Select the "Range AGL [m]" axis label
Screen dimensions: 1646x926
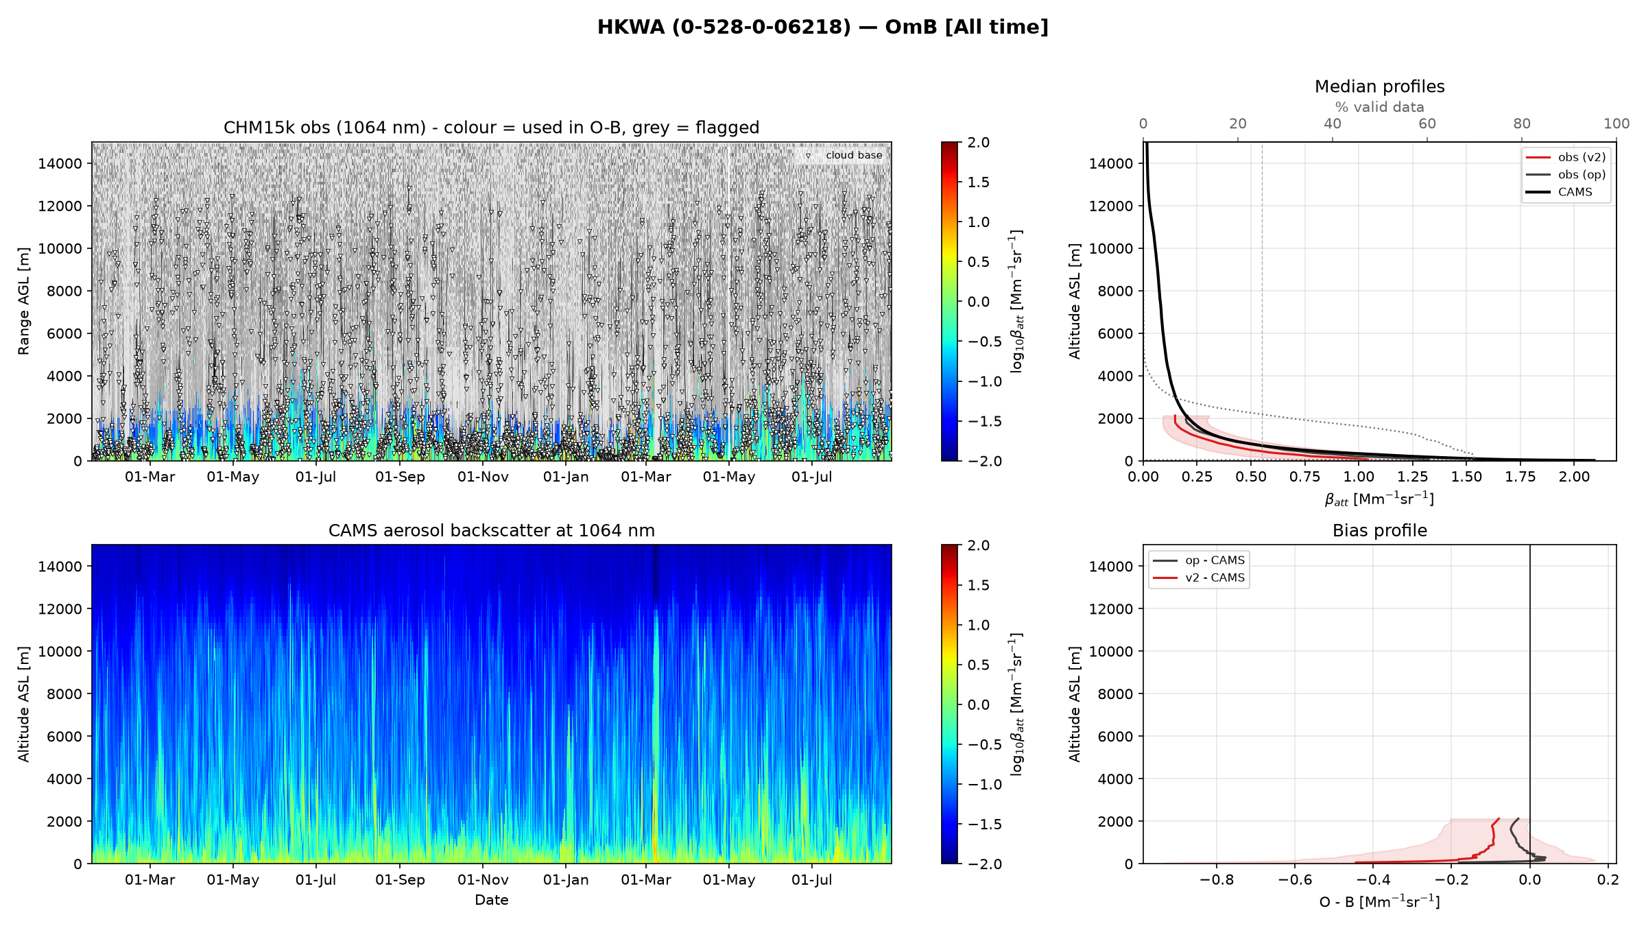click(x=24, y=301)
